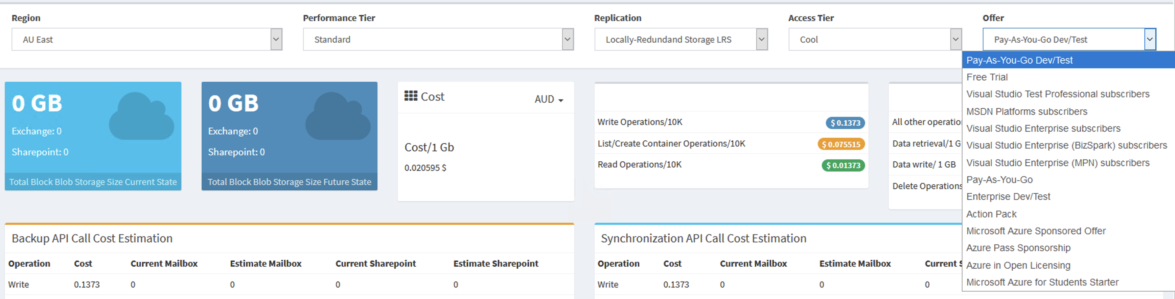1175x299 pixels.
Task: Choose MSDN Platforms subscribers option
Action: pos(1026,111)
